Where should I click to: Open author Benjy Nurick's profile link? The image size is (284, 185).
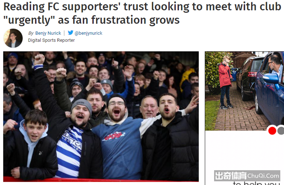[48, 33]
